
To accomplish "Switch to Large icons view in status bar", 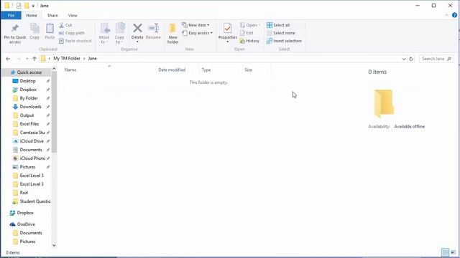I will pyautogui.click(x=454, y=252).
